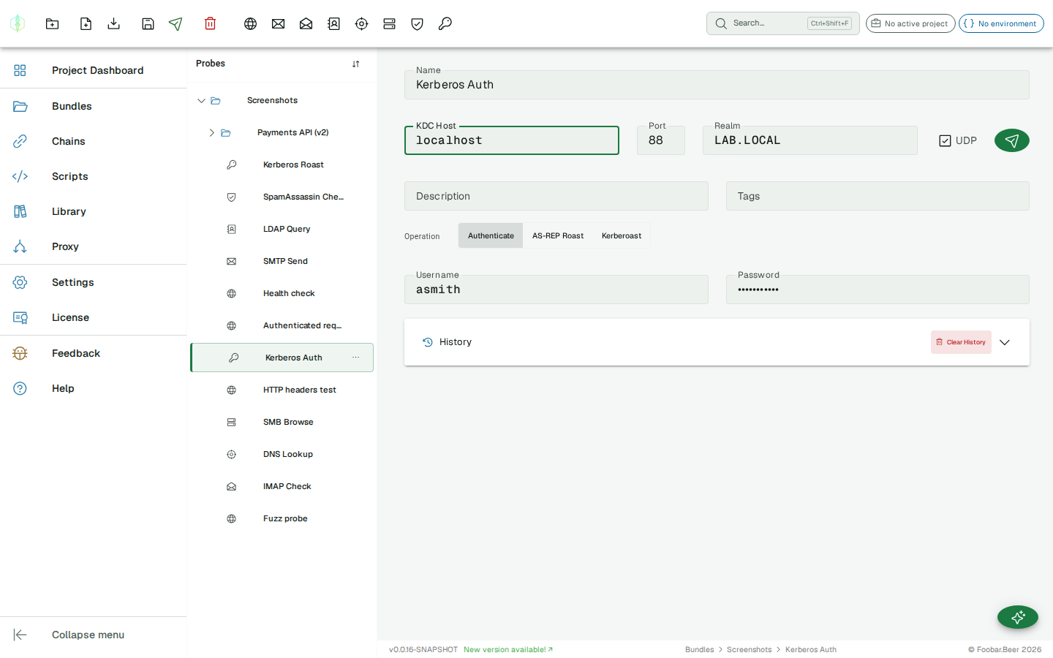The height and width of the screenshot is (658, 1053).
Task: Open the Kerberos Auth item options menu
Action: [356, 358]
